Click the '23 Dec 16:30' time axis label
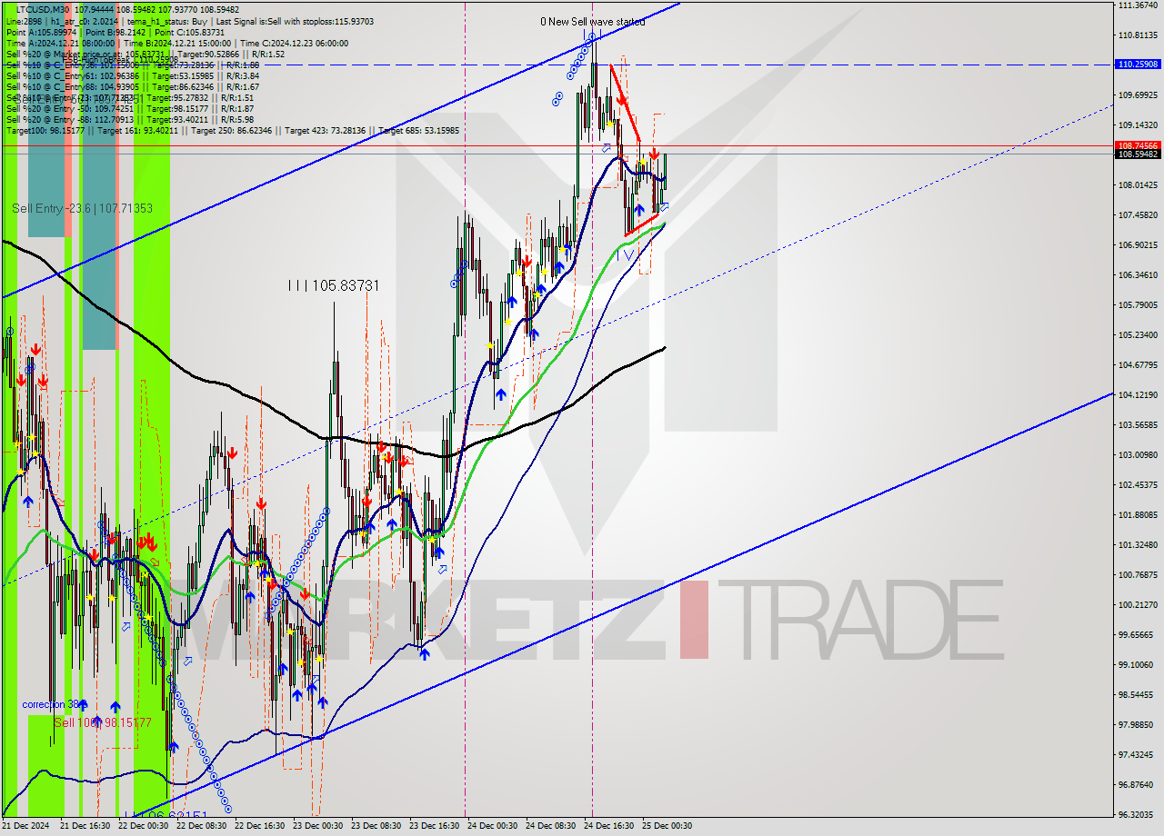This screenshot has width=1164, height=836. pyautogui.click(x=435, y=826)
